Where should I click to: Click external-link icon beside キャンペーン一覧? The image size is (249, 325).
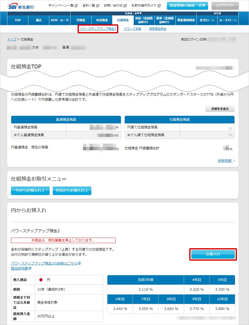pos(76,5)
